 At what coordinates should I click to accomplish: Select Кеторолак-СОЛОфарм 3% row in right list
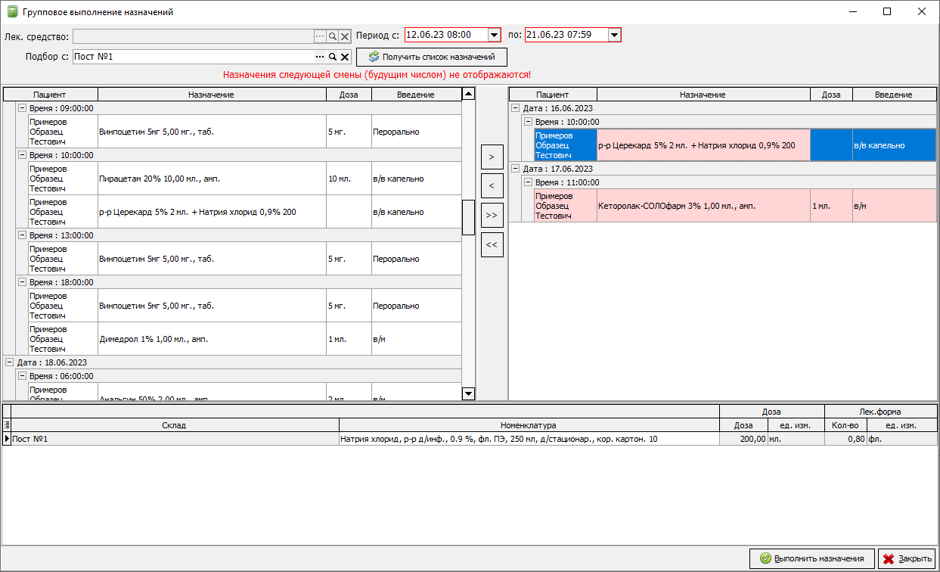[703, 206]
